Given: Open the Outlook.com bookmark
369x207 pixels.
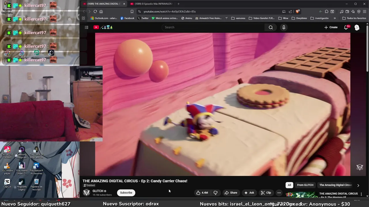Looking at the screenshot, I should (103, 18).
